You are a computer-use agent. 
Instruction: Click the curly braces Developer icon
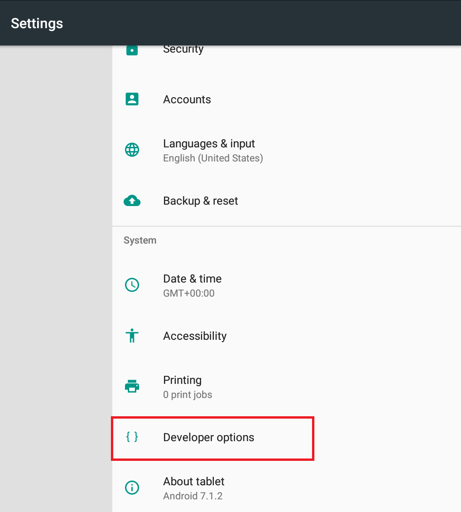point(132,437)
